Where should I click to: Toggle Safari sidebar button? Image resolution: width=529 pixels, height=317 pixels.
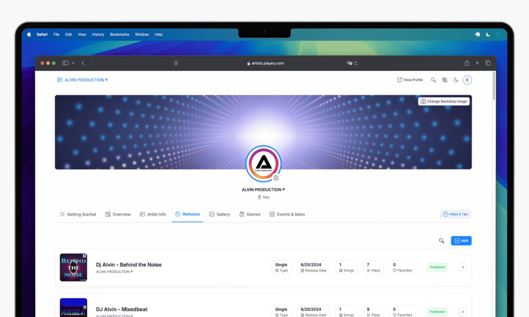(x=65, y=63)
